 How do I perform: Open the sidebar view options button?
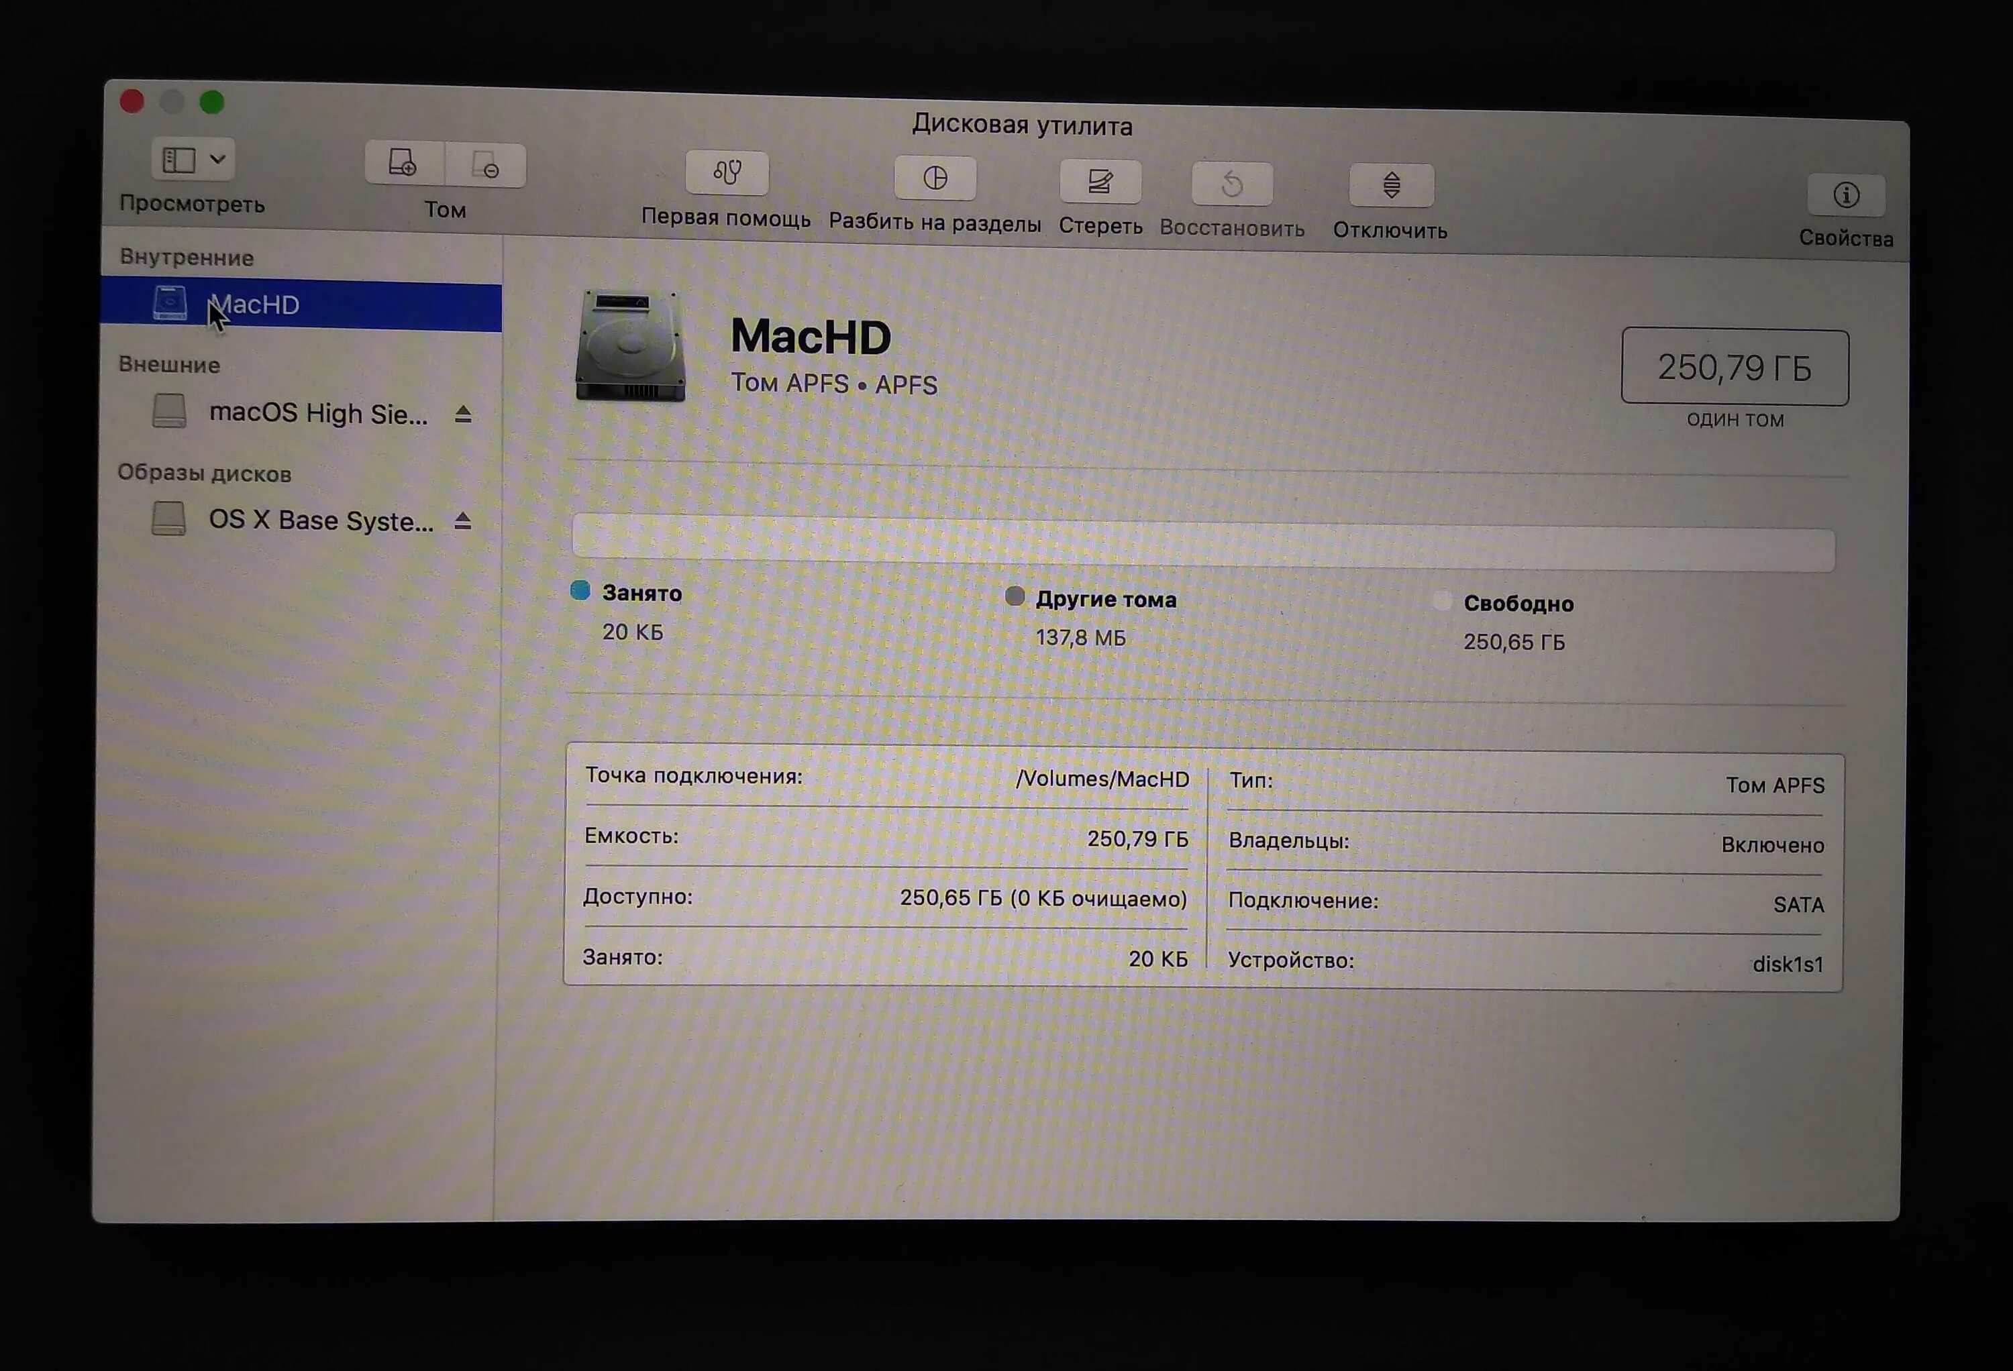pos(193,160)
